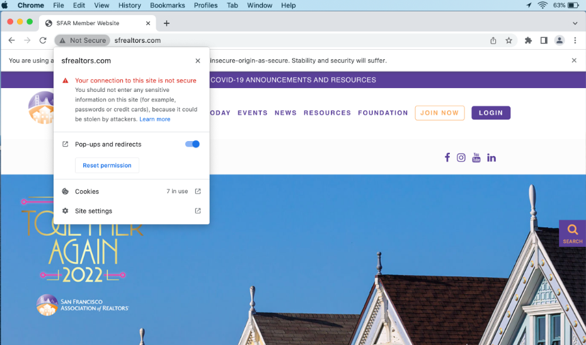Image resolution: width=586 pixels, height=345 pixels.
Task: Click the Reset permission button
Action: 107,166
